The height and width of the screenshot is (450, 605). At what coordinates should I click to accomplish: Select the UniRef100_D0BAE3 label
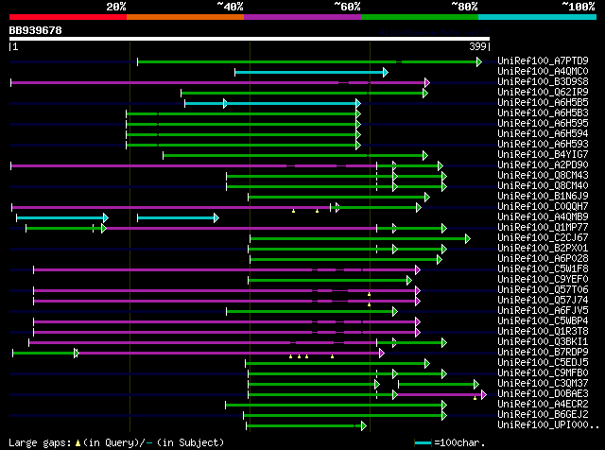543,394
